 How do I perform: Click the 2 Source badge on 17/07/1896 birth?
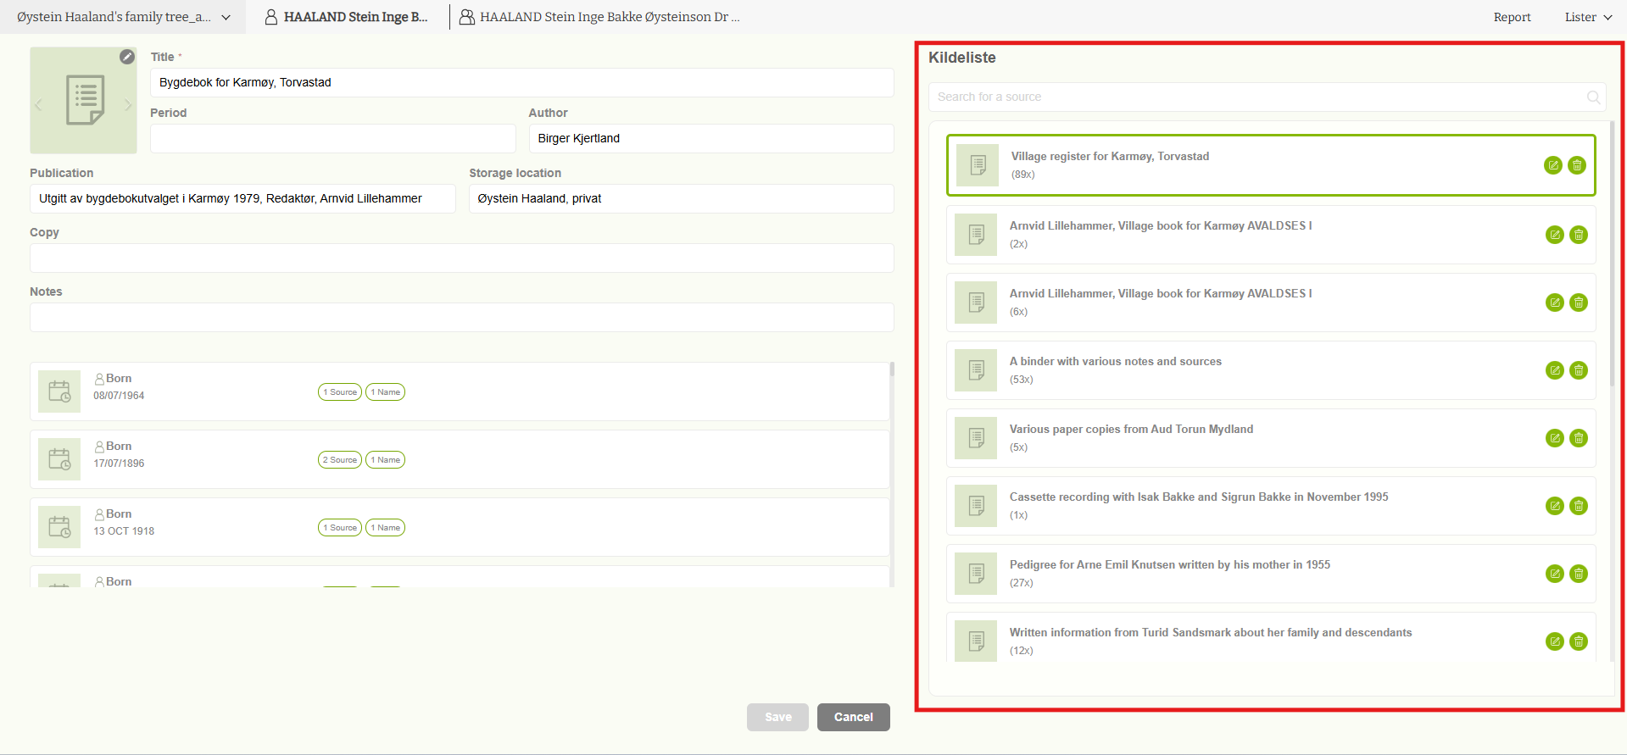tap(340, 460)
